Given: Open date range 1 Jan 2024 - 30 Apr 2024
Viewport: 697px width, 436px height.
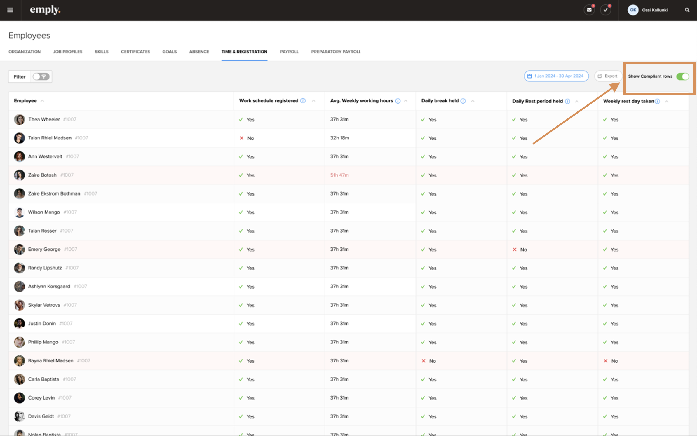Looking at the screenshot, I should [556, 76].
